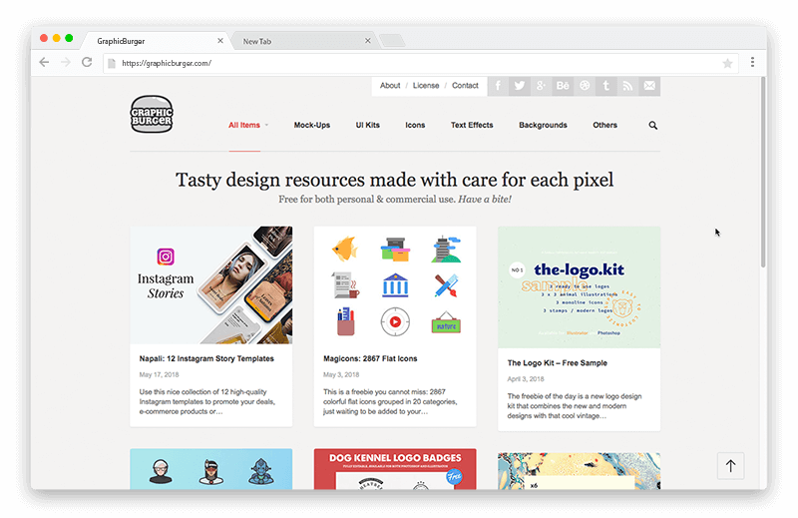Open the License link
The width and height of the screenshot is (798, 518).
(426, 86)
